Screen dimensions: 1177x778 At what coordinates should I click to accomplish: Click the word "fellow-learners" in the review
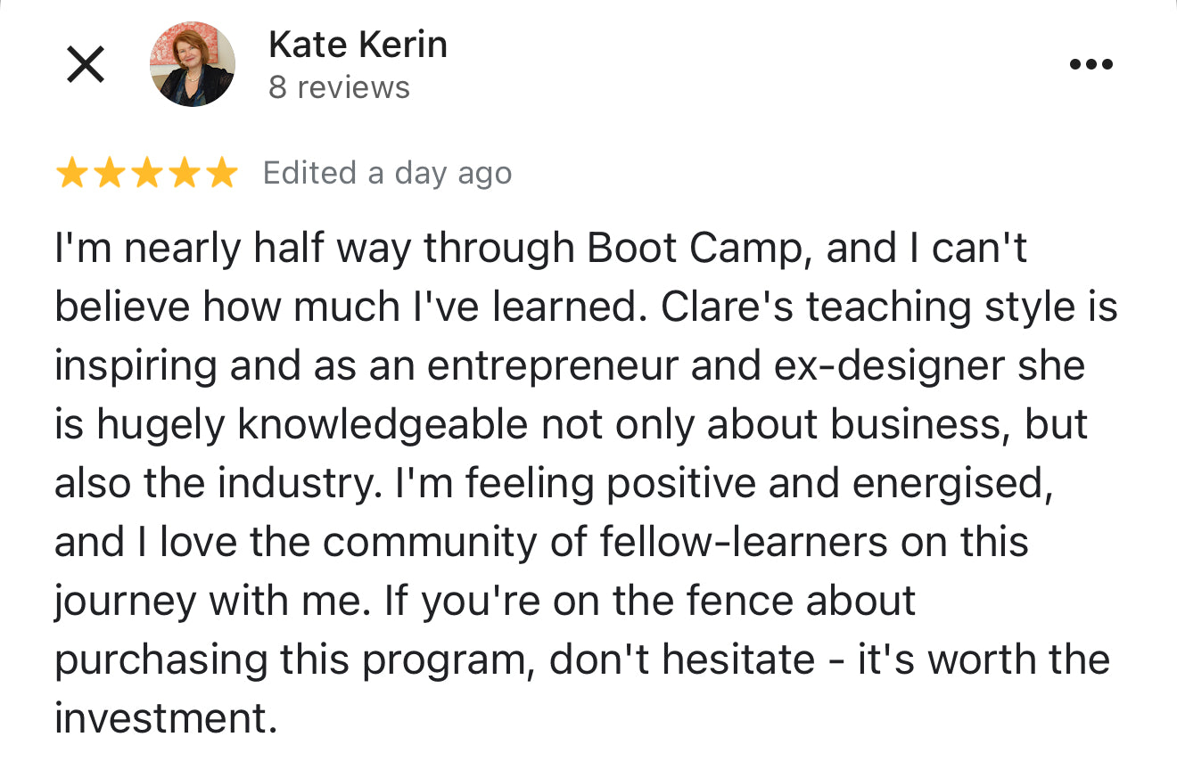point(744,543)
